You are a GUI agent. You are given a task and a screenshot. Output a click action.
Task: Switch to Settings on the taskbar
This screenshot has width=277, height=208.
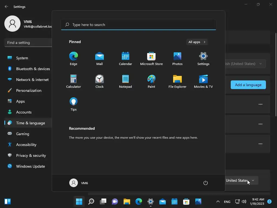[150, 201]
